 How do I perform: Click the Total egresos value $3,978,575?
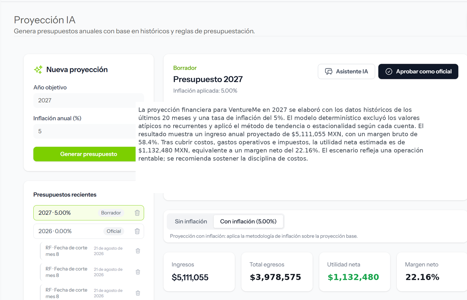click(276, 277)
